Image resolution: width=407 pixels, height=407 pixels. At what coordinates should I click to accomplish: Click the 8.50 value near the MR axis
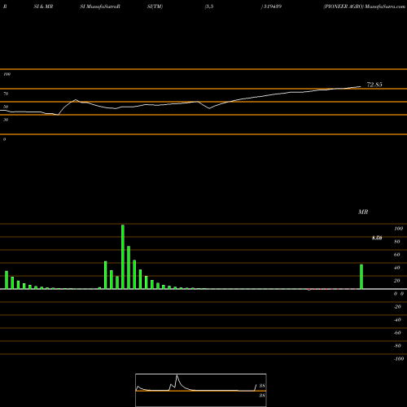[377, 238]
